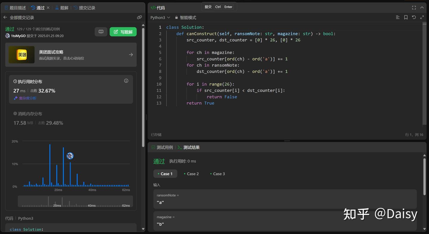Viewport: 429px width, 234px height.
Task: Expand the editor with the diagonal-arrows icon
Action: [422, 17]
